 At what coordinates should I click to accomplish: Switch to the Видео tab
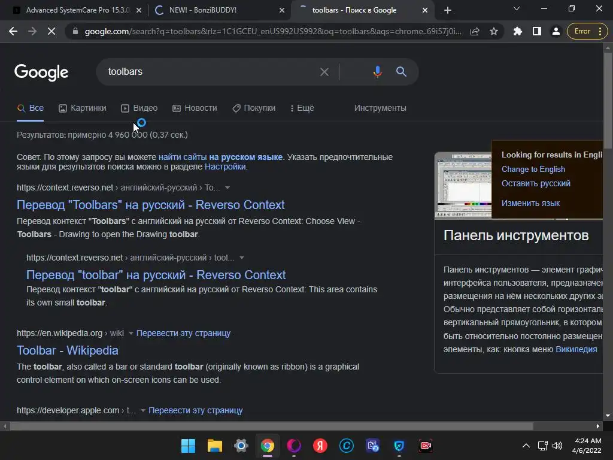point(139,108)
